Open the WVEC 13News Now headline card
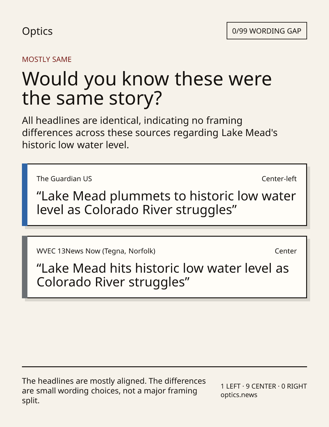The image size is (329, 427). 164,267
